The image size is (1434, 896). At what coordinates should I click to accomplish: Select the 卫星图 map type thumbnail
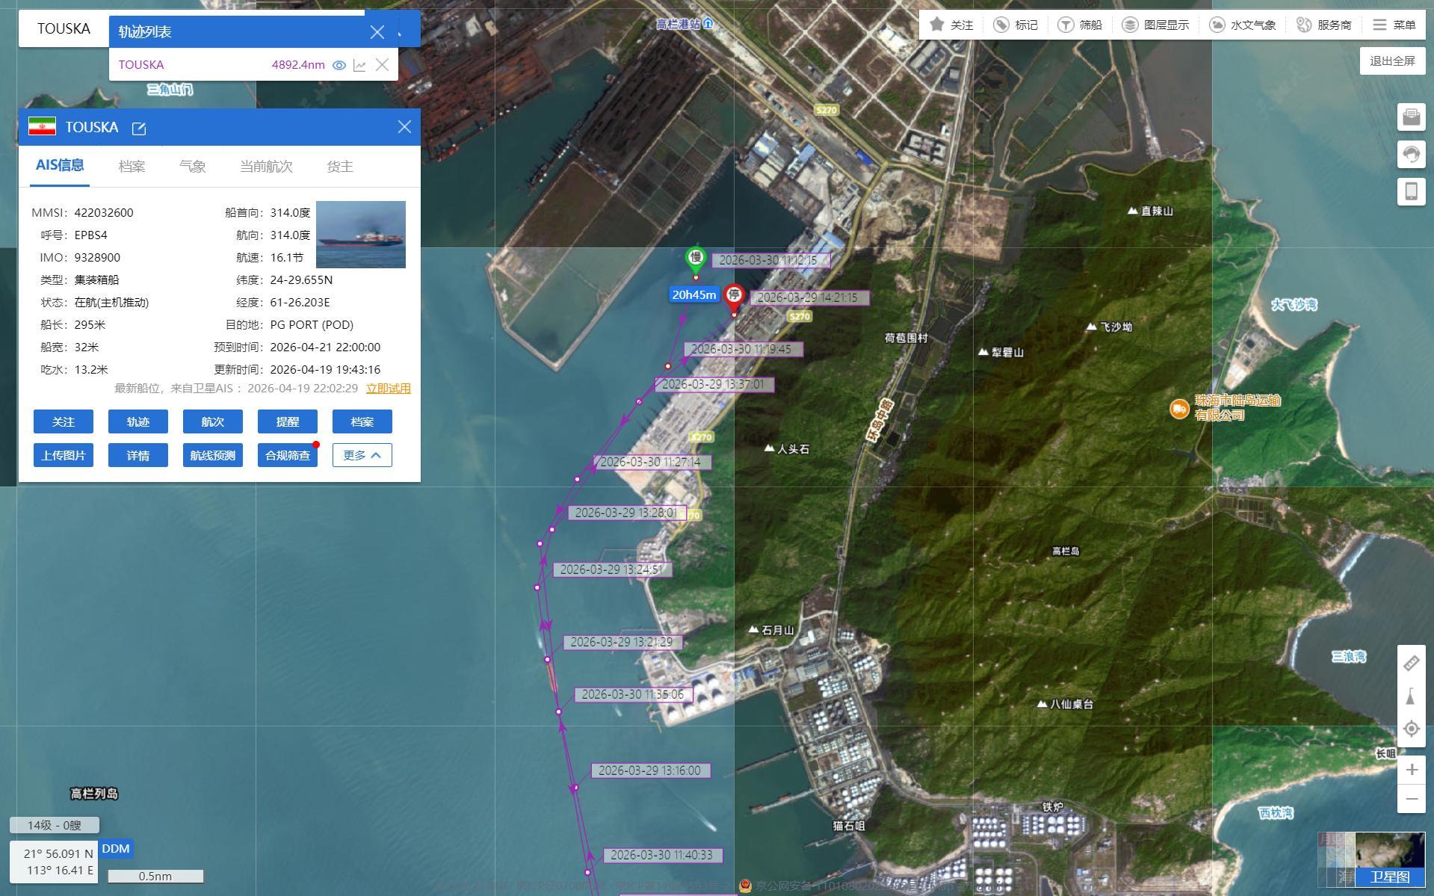point(1390,859)
